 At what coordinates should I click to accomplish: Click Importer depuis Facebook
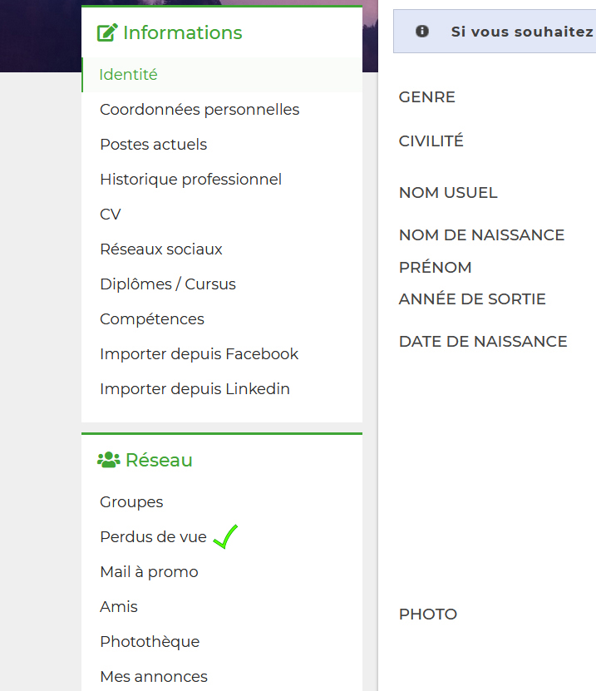click(199, 354)
